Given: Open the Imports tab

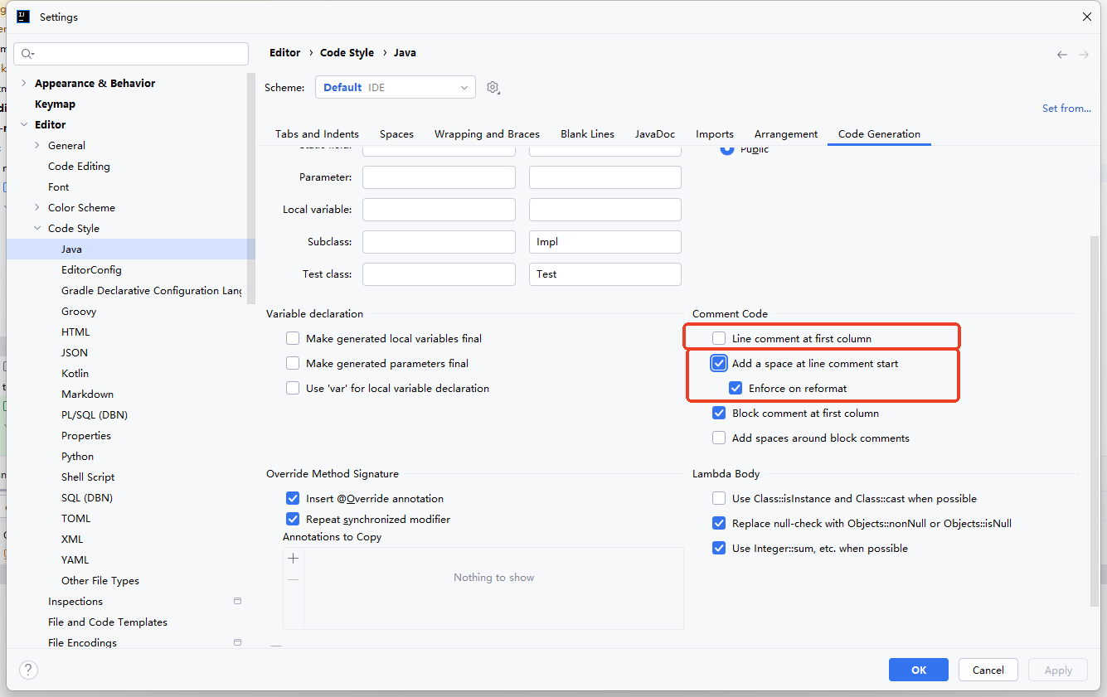Looking at the screenshot, I should pos(715,133).
